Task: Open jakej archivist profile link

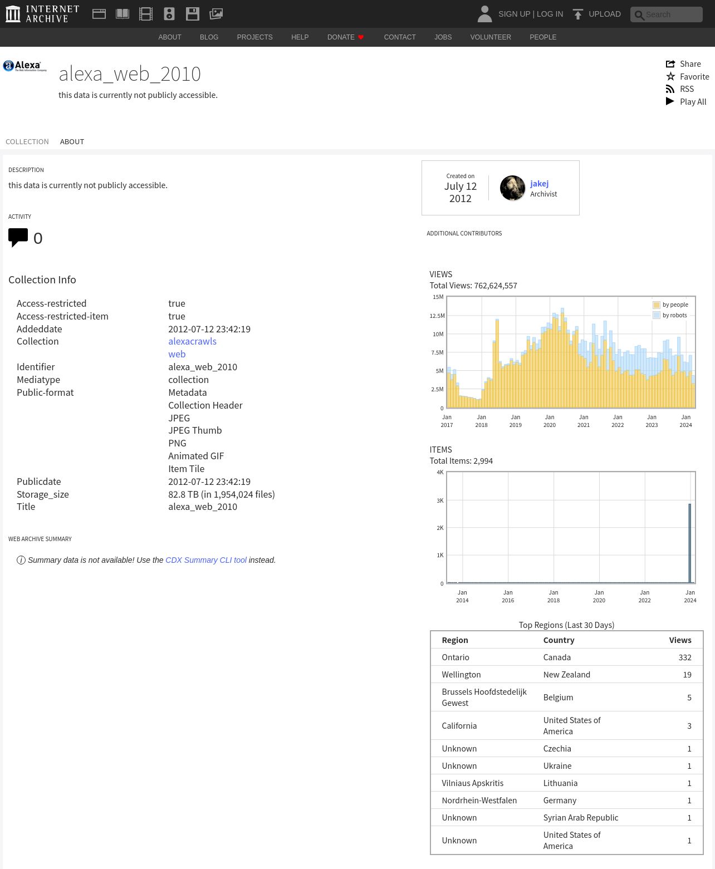Action: (539, 184)
